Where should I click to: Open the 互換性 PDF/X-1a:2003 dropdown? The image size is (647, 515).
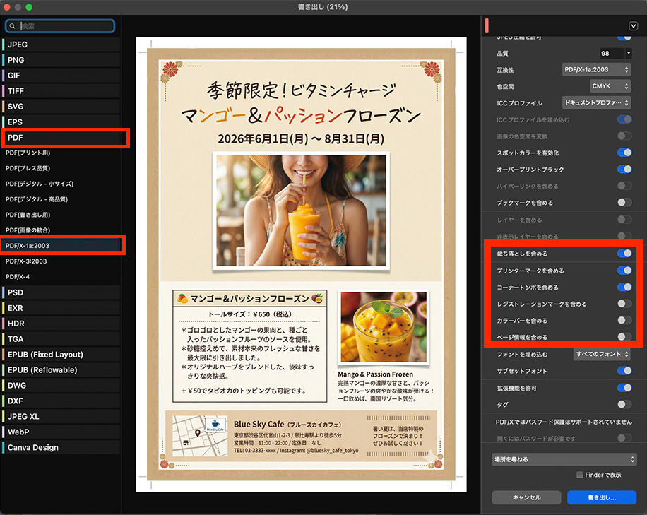coord(596,70)
